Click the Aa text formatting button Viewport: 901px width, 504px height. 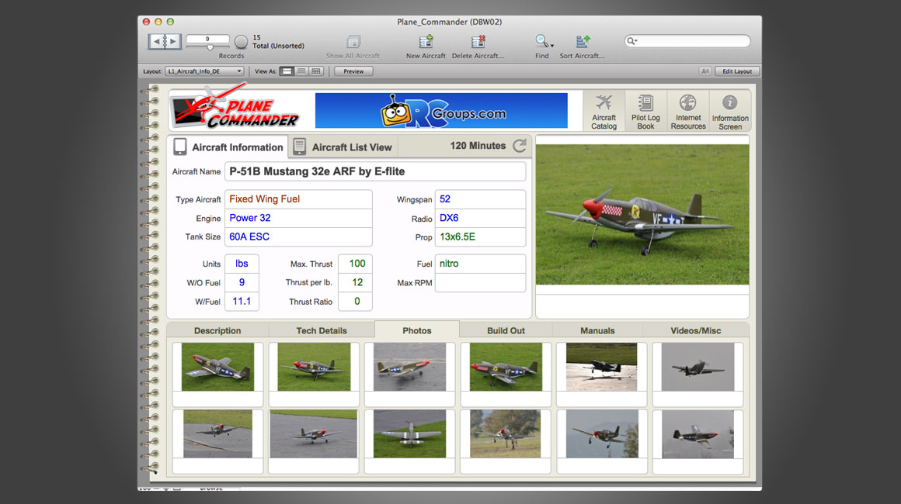705,71
